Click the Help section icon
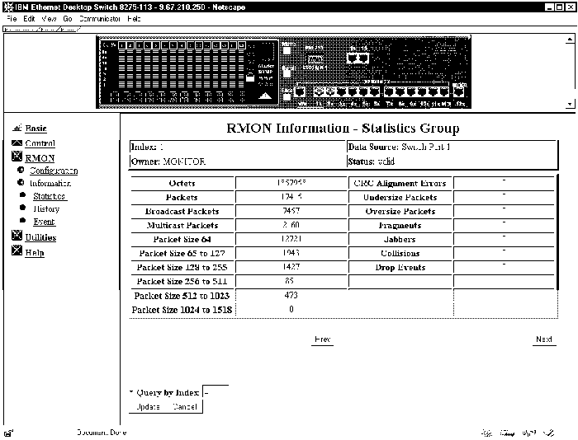Screen dimensions: 578x440 (x=17, y=253)
